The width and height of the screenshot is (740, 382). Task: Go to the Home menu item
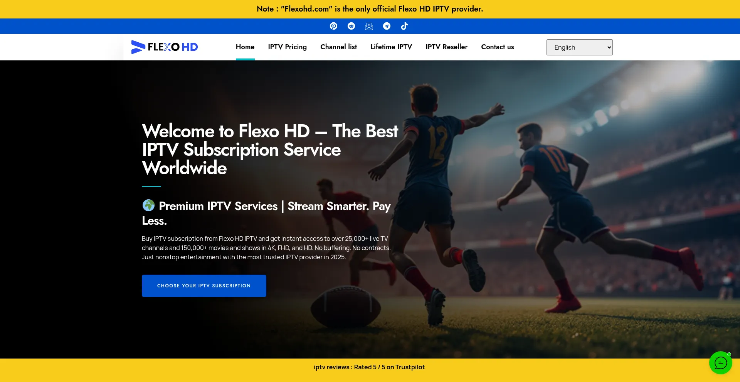(x=245, y=47)
